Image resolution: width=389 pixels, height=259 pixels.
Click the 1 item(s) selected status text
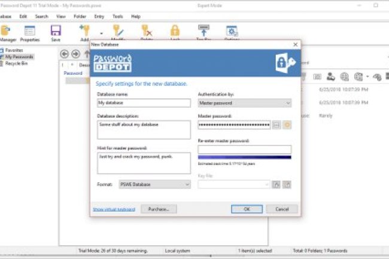coord(255,251)
